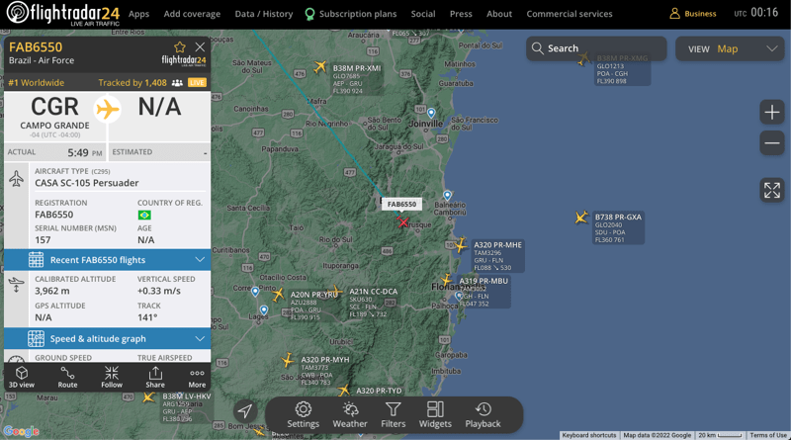Open the Add coverage menu
Screen dimensions: 791x440
point(192,14)
